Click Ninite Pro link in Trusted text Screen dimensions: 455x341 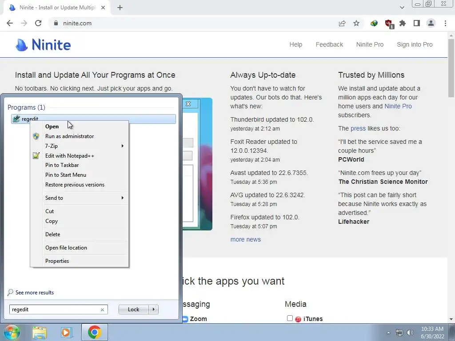point(398,106)
